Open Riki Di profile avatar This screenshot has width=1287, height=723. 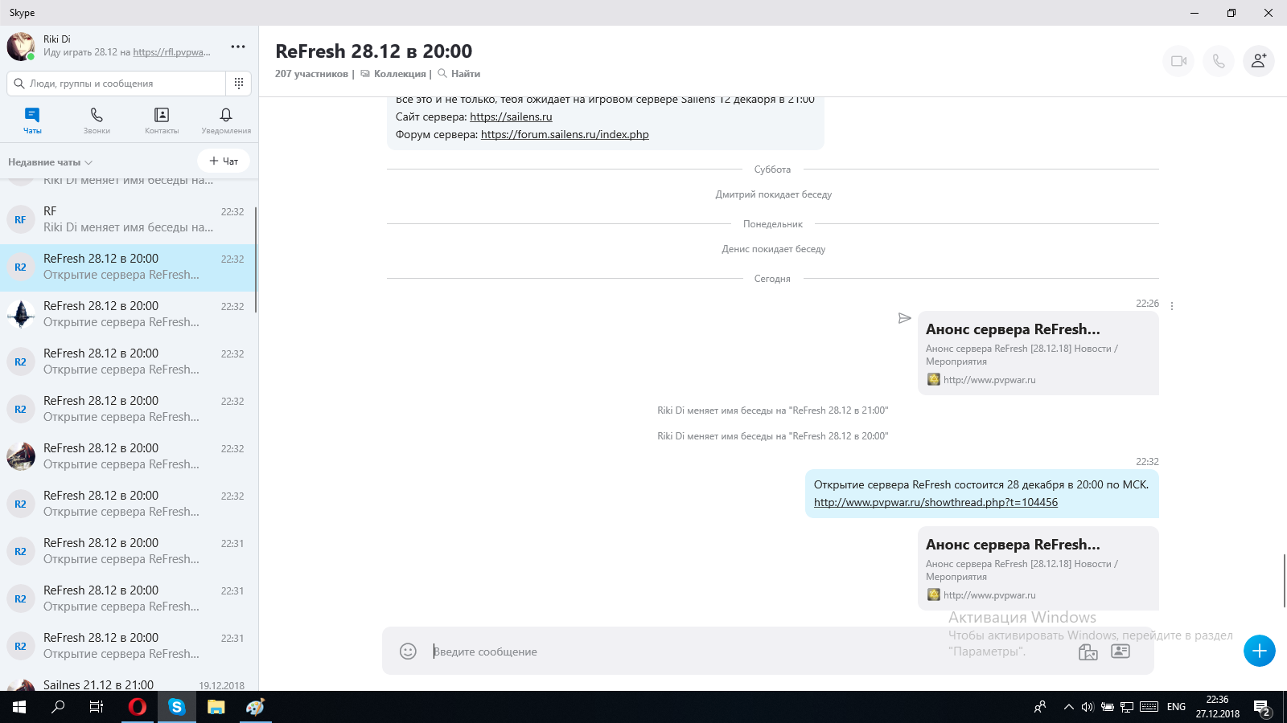tap(20, 47)
